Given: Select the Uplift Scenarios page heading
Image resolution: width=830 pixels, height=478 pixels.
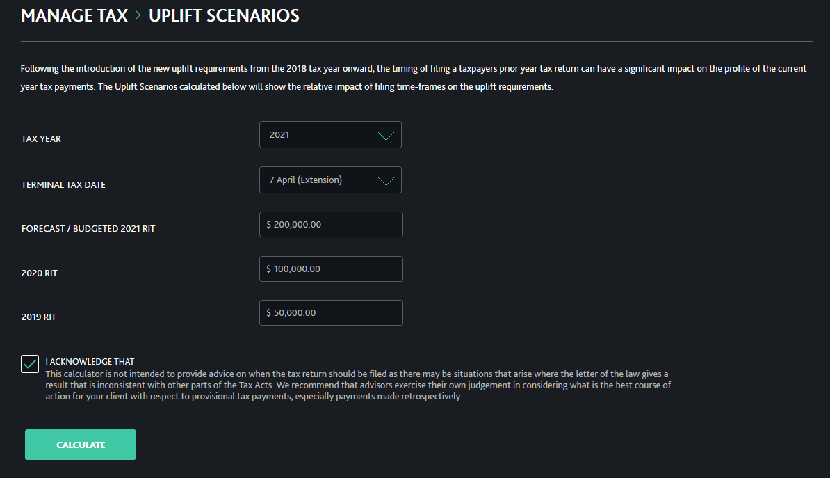Looking at the screenshot, I should (x=224, y=15).
